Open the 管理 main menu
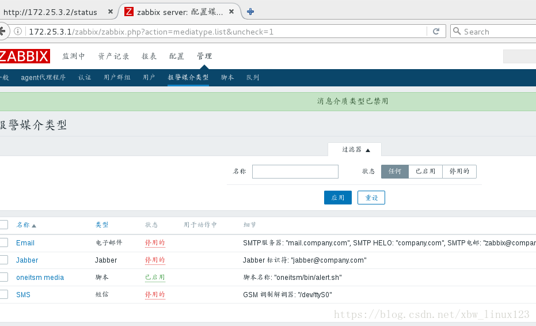The width and height of the screenshot is (536, 326). pyautogui.click(x=204, y=56)
